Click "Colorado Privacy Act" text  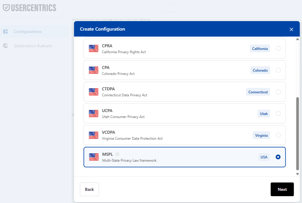point(118,74)
